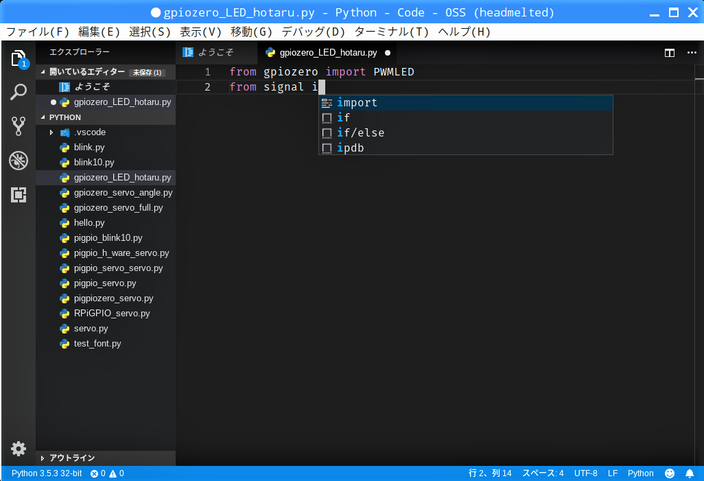The height and width of the screenshot is (481, 704).
Task: Change encoding via UTF-8 status item
Action: (x=585, y=473)
